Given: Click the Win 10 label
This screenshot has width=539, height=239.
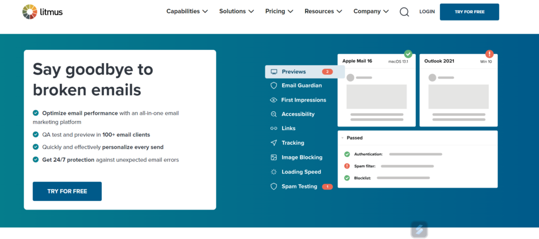Looking at the screenshot, I should tap(486, 62).
